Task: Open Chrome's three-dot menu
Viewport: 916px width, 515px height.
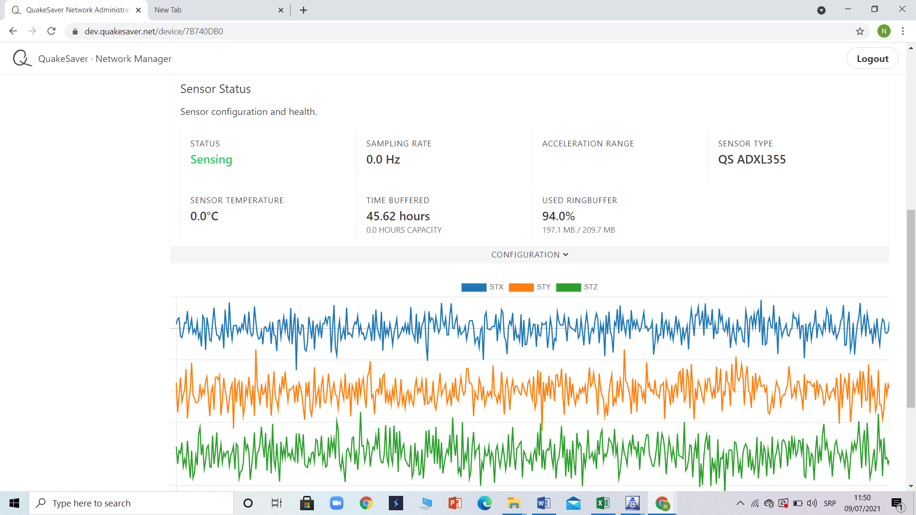Action: [x=903, y=31]
